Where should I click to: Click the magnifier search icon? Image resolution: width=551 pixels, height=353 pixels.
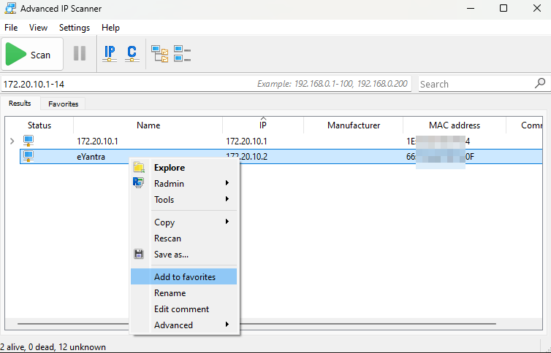pos(540,83)
